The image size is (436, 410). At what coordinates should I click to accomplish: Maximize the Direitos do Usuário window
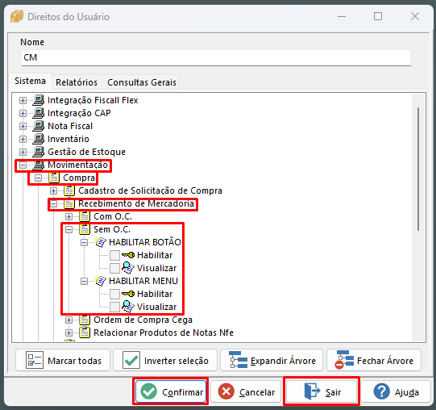coord(378,16)
